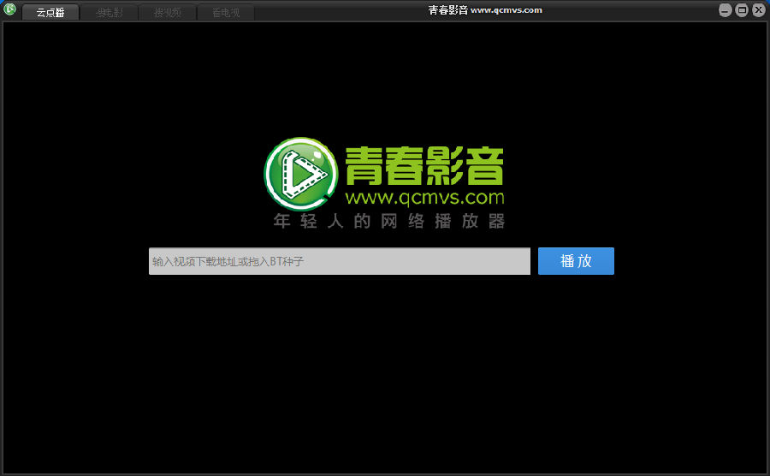Viewport: 770px width, 476px height.
Task: Go to the 看电视 tab
Action: pyautogui.click(x=226, y=12)
